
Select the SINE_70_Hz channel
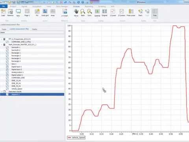click(x=16, y=86)
